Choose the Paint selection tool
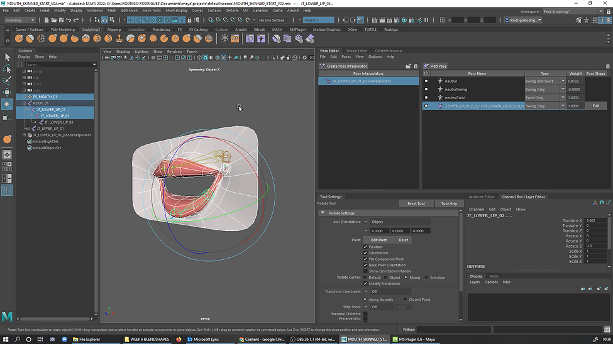The width and height of the screenshot is (613, 344). pyautogui.click(x=7, y=80)
